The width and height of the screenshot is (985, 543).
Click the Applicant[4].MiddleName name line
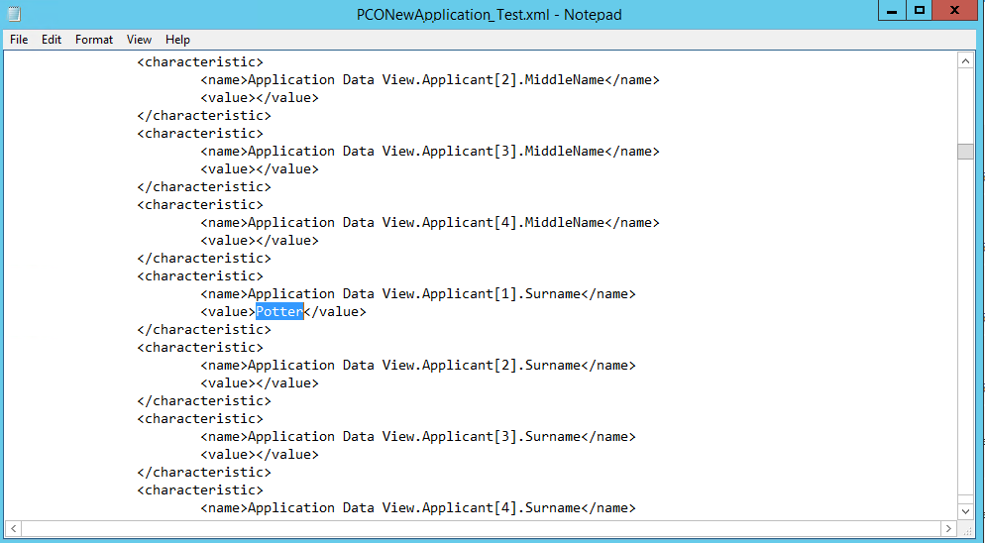[x=430, y=223]
